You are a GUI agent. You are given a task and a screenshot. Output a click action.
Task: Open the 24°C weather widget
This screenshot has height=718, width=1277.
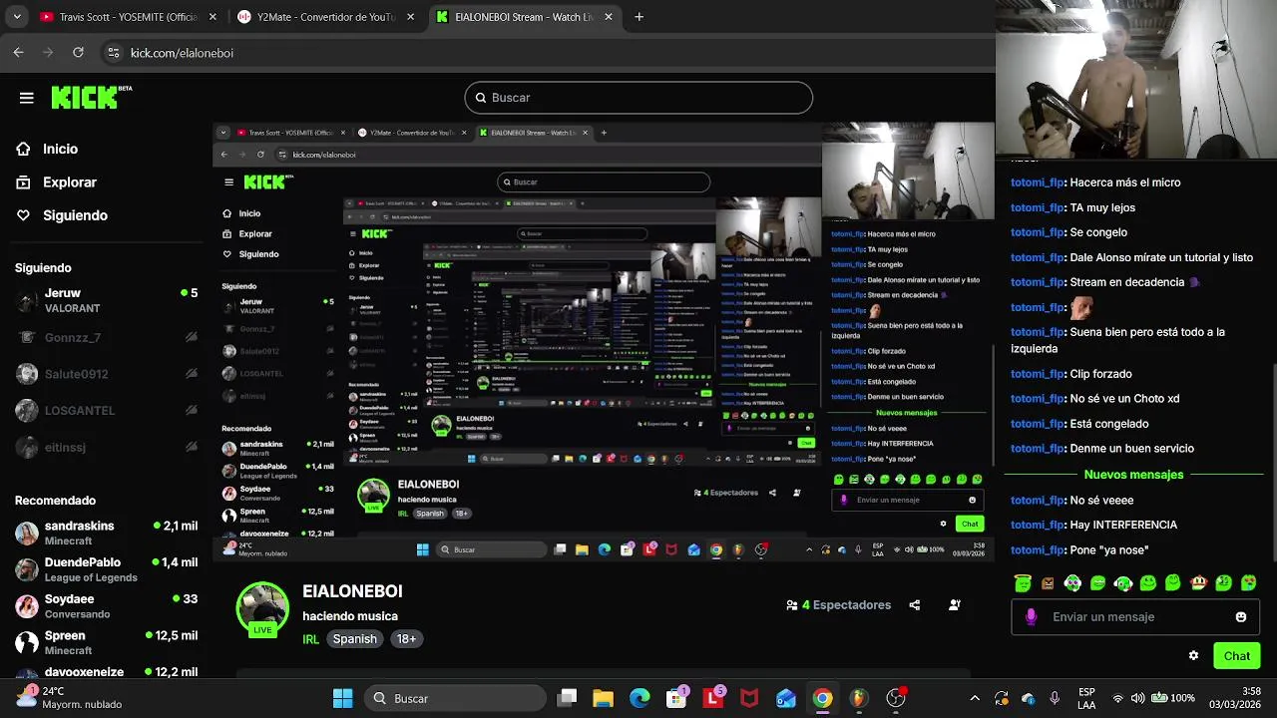(x=70, y=698)
